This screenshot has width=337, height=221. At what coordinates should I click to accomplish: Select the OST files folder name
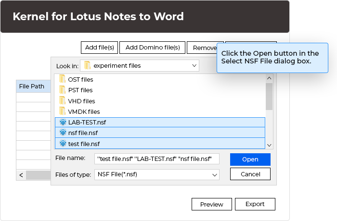coord(80,80)
